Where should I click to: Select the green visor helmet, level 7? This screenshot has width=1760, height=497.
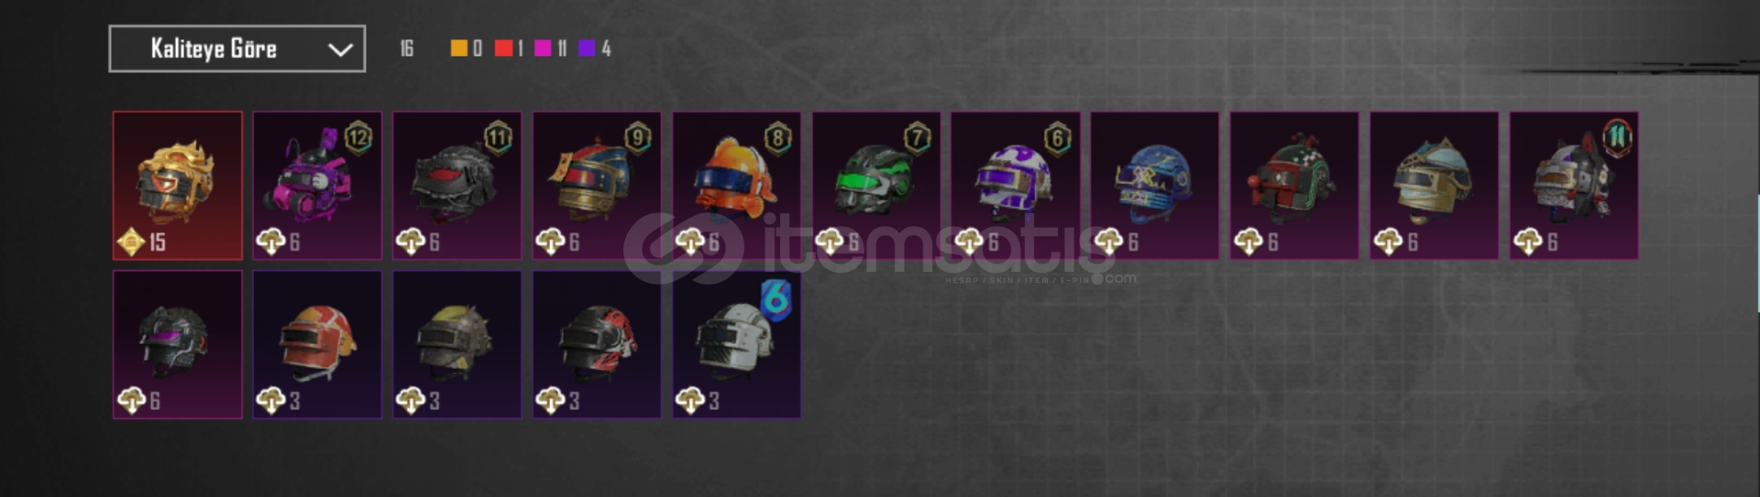click(x=876, y=186)
